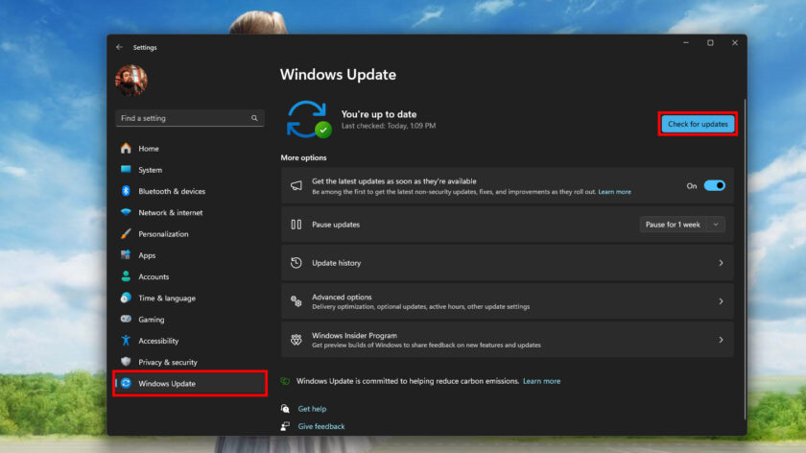Click the Windows Update sidebar sync icon
Screen dimensions: 806x453
(x=126, y=383)
